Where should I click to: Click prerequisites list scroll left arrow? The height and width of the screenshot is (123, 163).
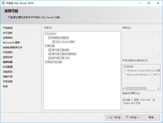(124, 88)
